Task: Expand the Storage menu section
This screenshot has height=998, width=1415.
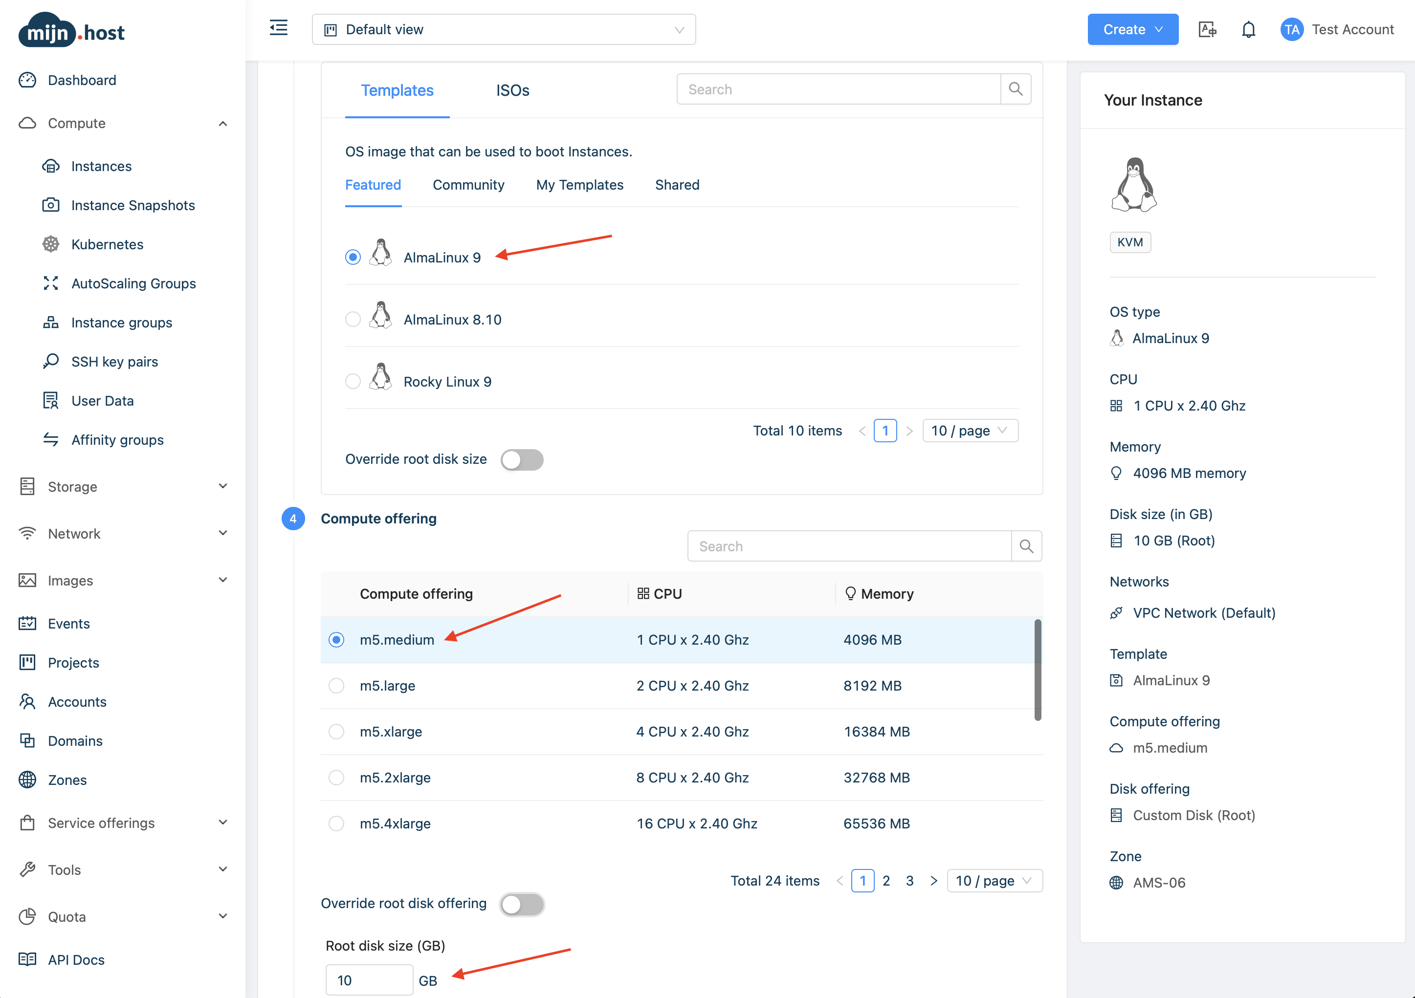Action: (223, 486)
